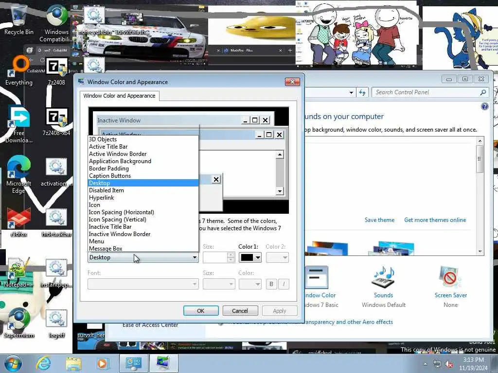This screenshot has width=498, height=373.
Task: Open Ease of Access Center link
Action: (150, 325)
